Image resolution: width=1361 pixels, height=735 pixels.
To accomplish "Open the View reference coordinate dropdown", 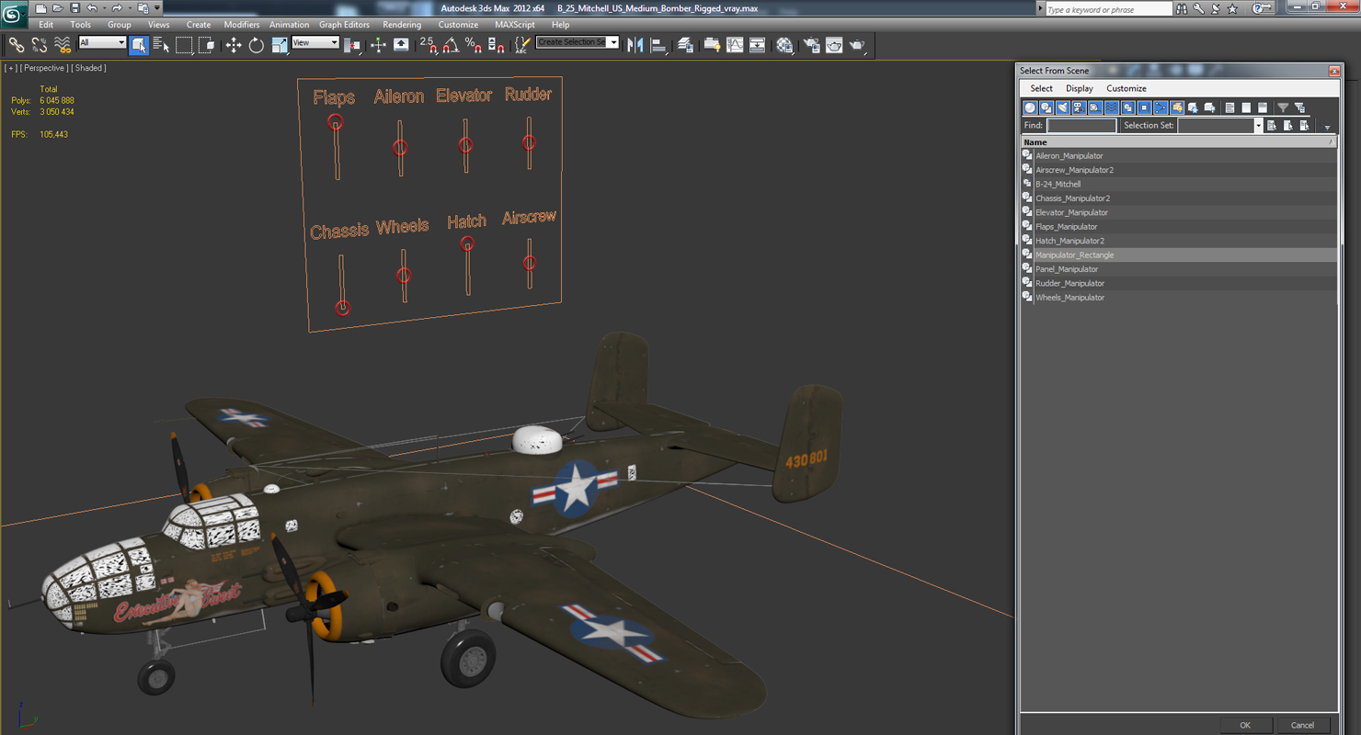I will coord(315,42).
